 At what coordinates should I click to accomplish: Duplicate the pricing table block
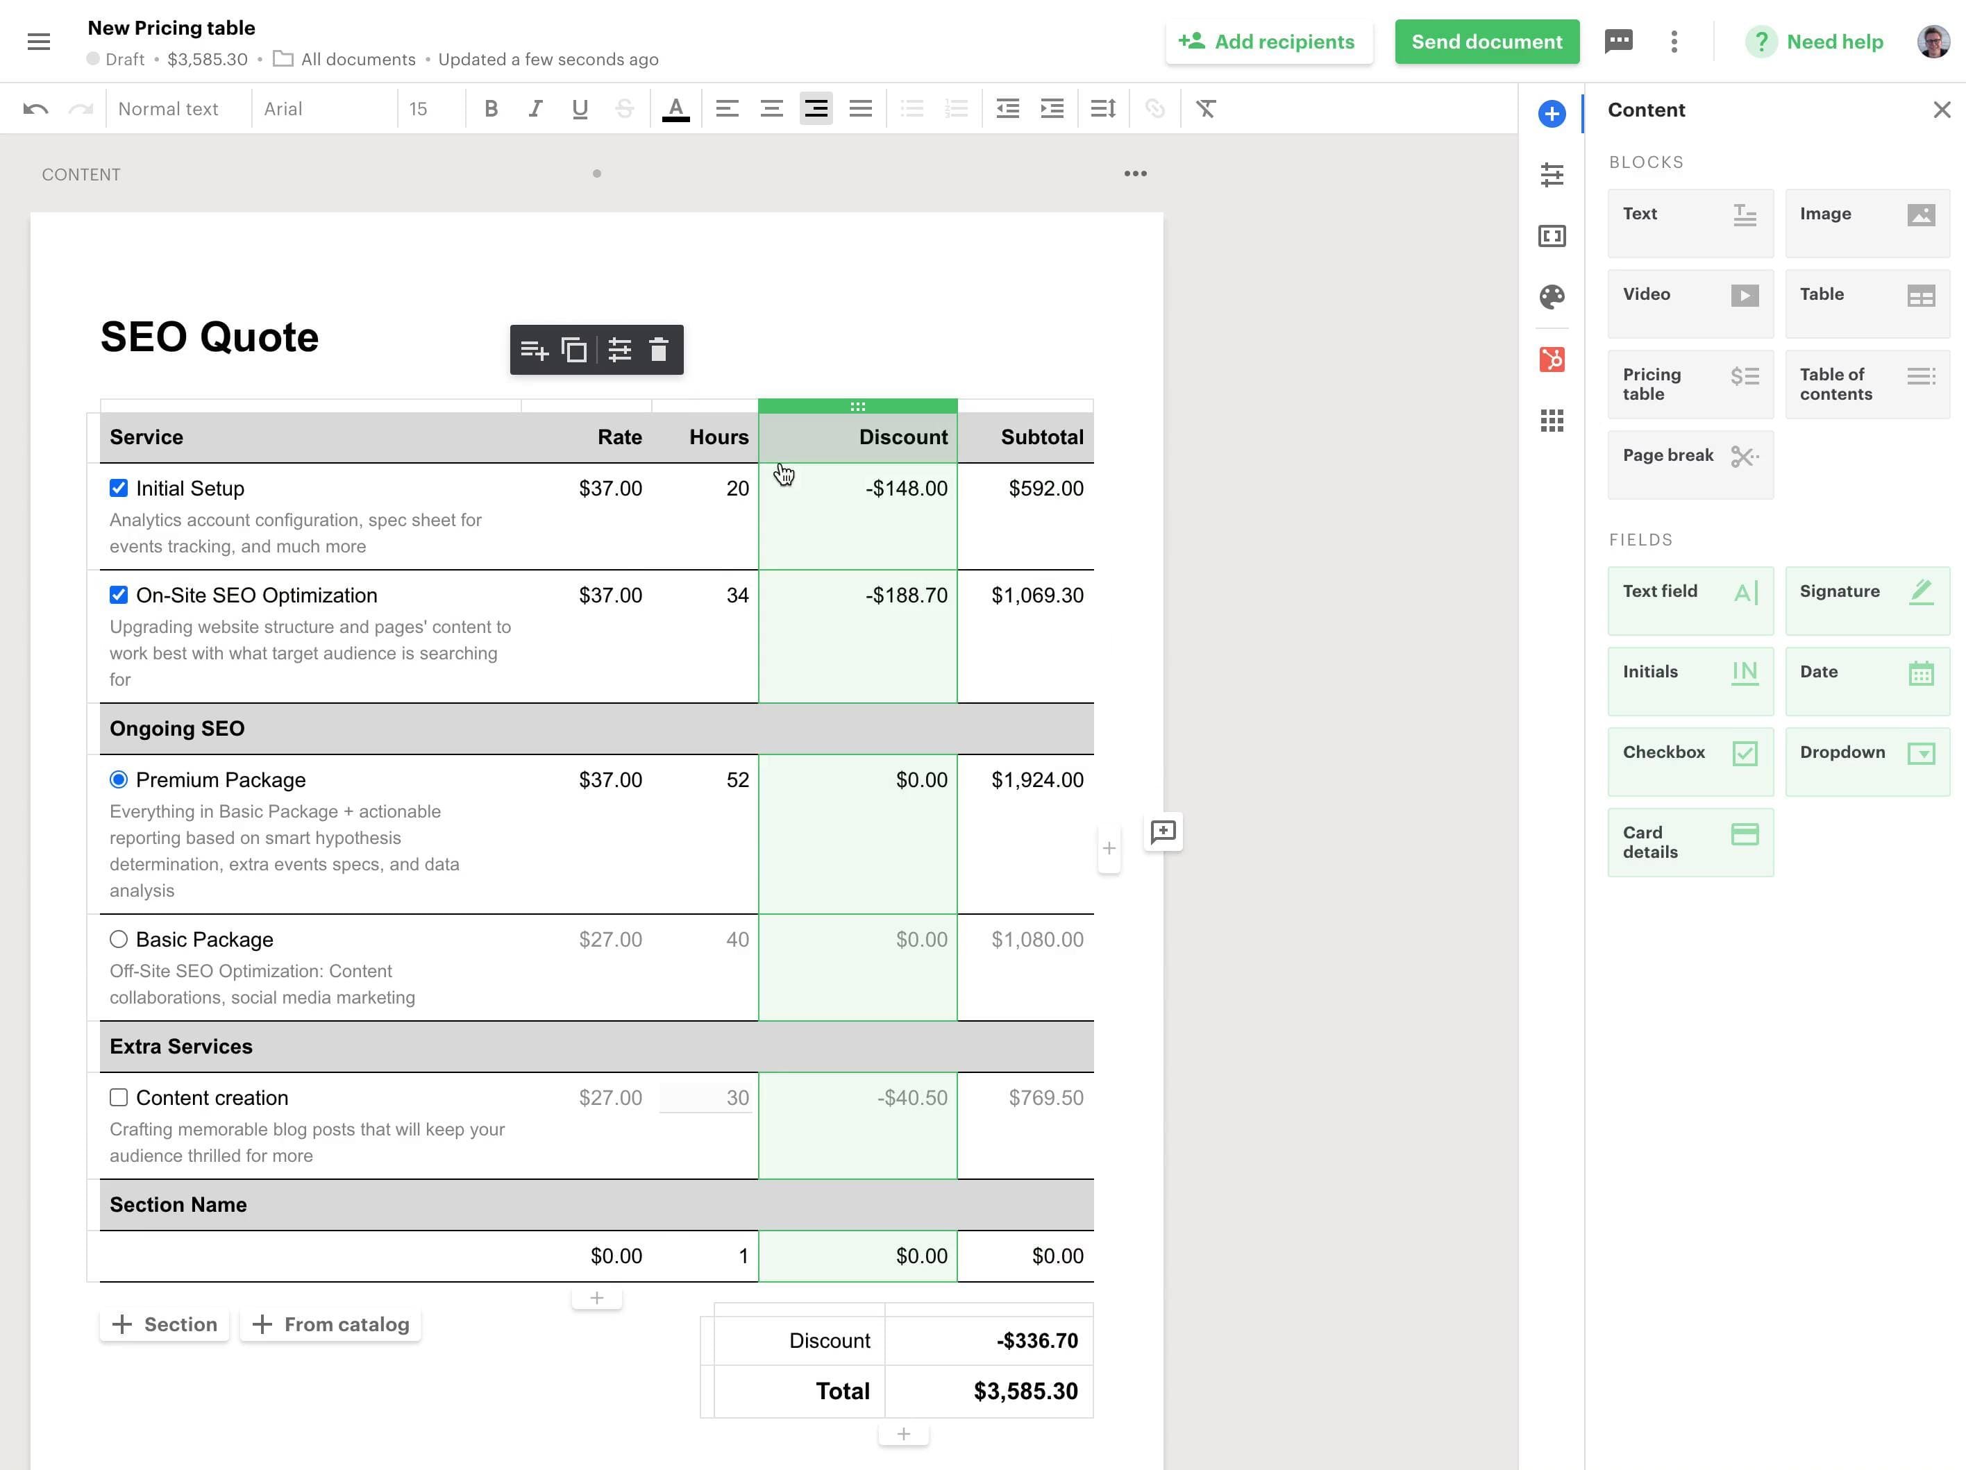tap(574, 350)
